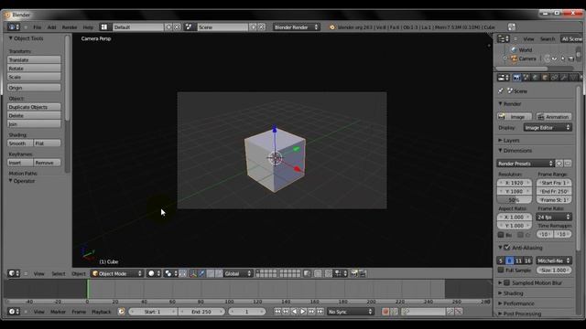Open the viewport shading mode selector

click(154, 273)
